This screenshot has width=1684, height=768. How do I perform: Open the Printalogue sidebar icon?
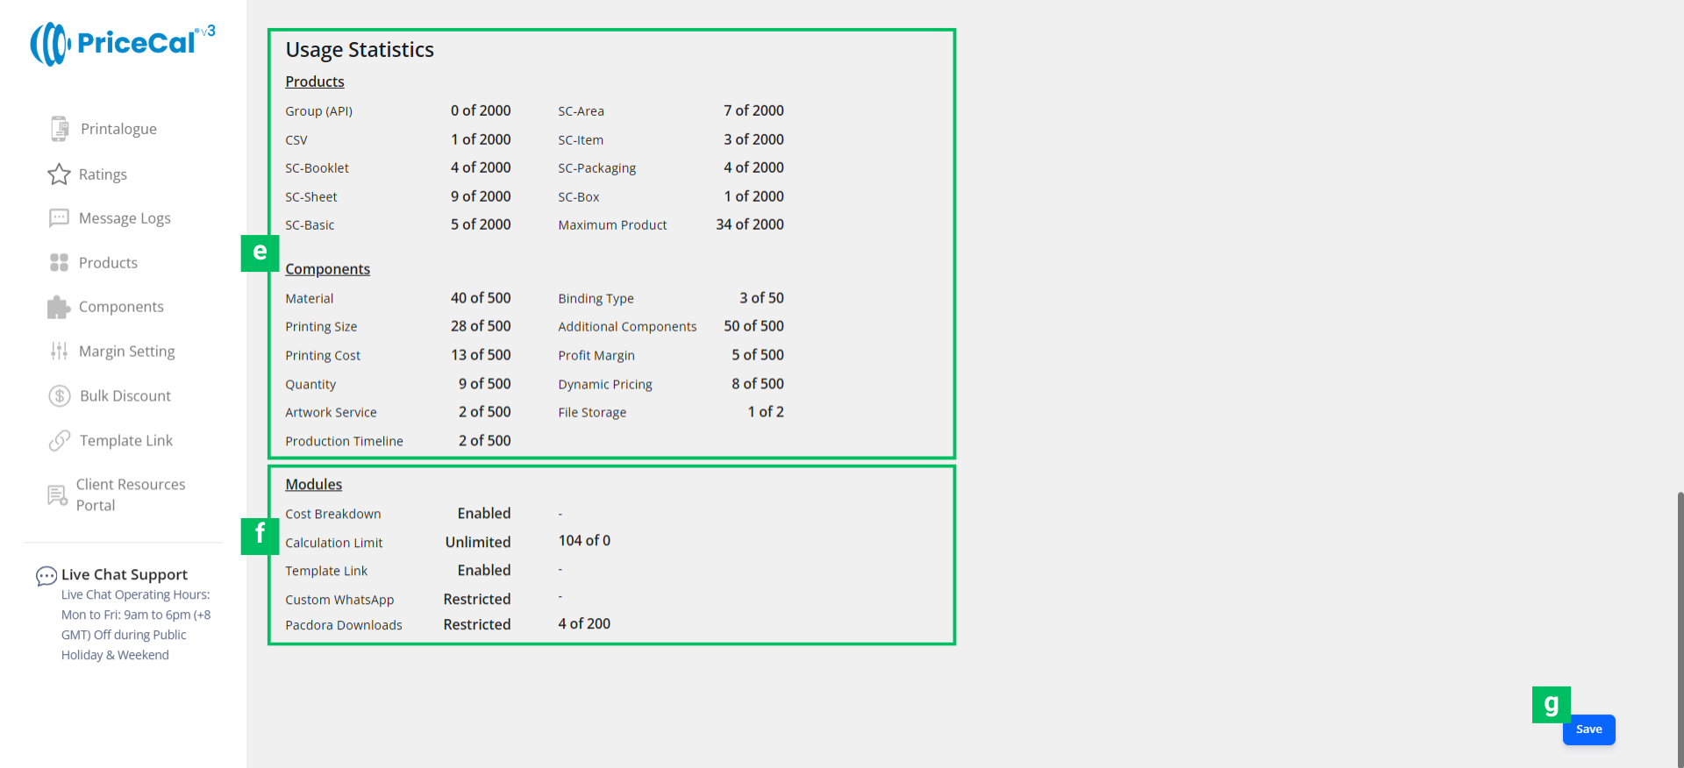[x=59, y=129]
